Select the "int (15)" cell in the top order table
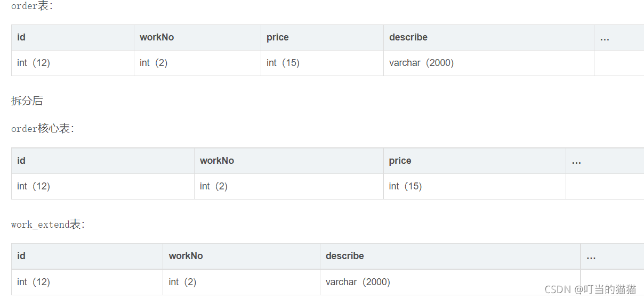 pyautogui.click(x=283, y=63)
